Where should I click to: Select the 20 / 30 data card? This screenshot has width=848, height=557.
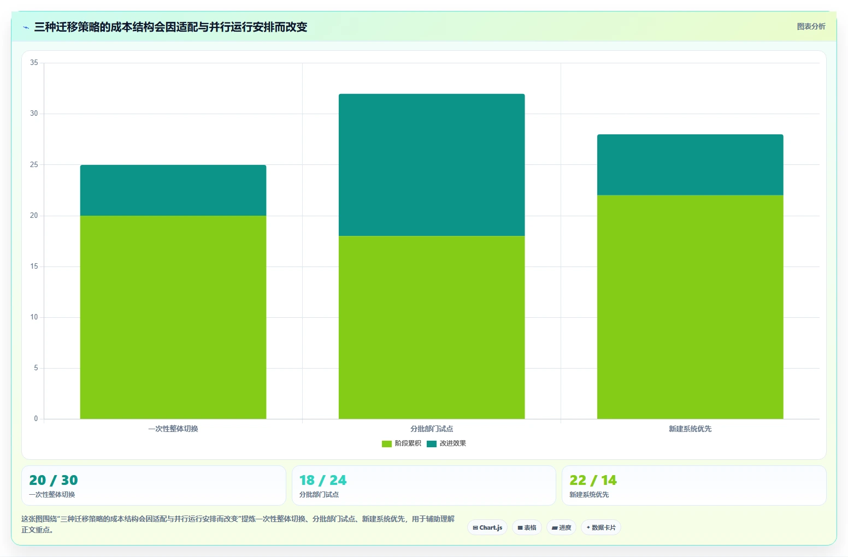[x=154, y=485]
